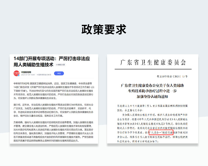Click the verified badge on the avatar
The height and width of the screenshot is (166, 208).
coord(18,75)
